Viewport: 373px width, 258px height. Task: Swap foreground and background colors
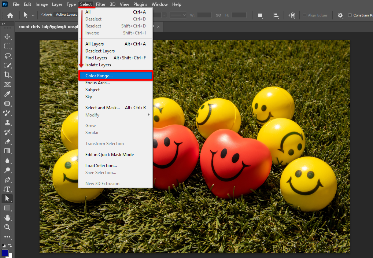click(x=10, y=245)
